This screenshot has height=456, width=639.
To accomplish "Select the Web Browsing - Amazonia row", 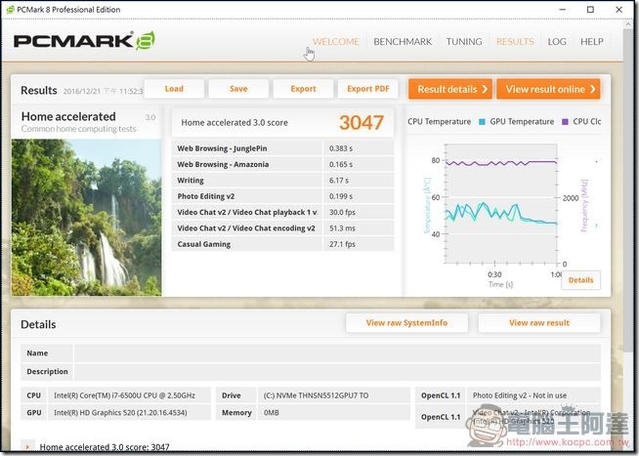I will [x=282, y=164].
